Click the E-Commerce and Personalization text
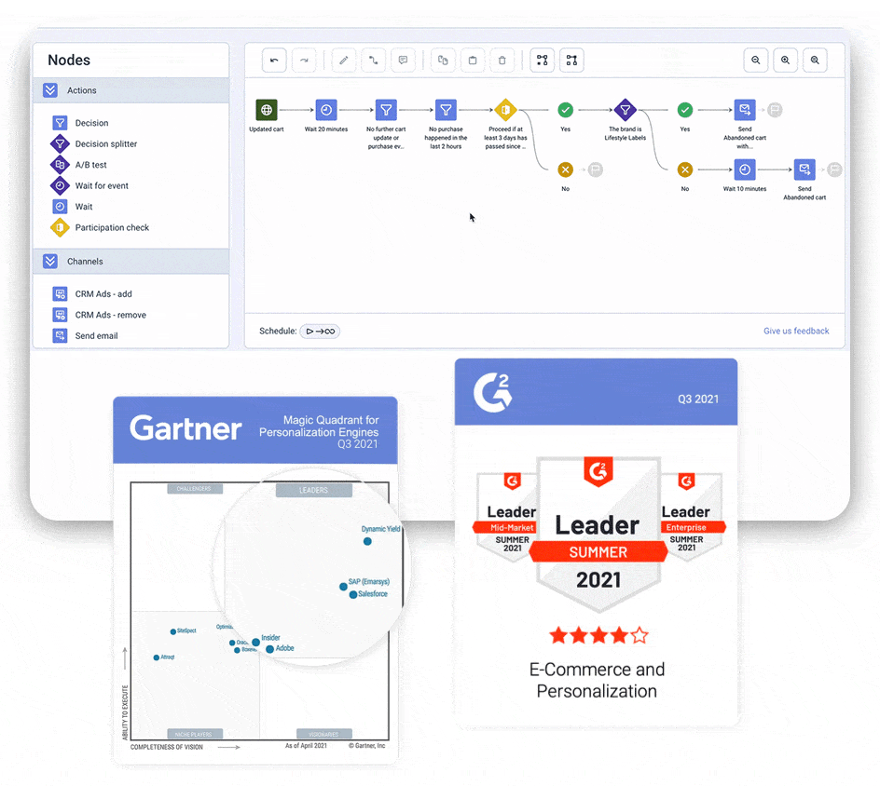Image resolution: width=880 pixels, height=786 pixels. click(597, 680)
